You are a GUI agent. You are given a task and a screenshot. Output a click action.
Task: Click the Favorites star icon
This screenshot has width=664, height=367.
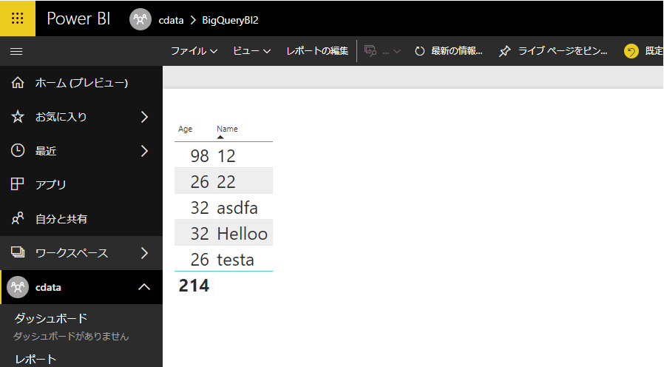pyautogui.click(x=17, y=117)
